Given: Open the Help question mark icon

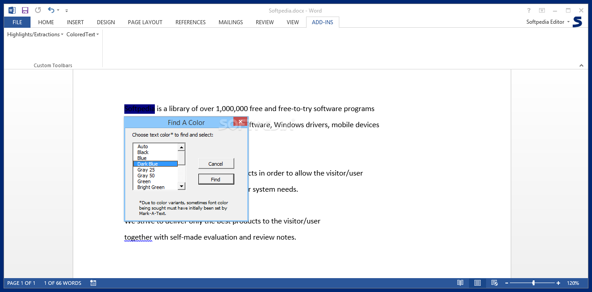Looking at the screenshot, I should [x=529, y=10].
